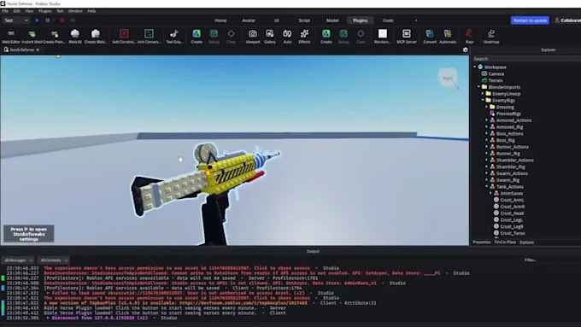Expand the Boss_Rig model
Screen dimensions: 581x327
click(487, 140)
